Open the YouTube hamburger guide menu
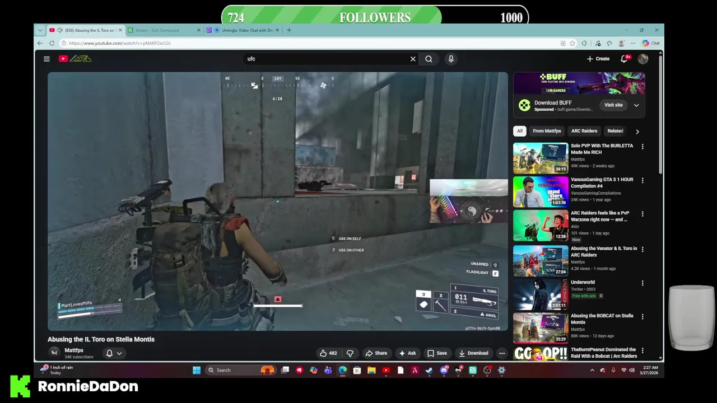 tap(47, 59)
